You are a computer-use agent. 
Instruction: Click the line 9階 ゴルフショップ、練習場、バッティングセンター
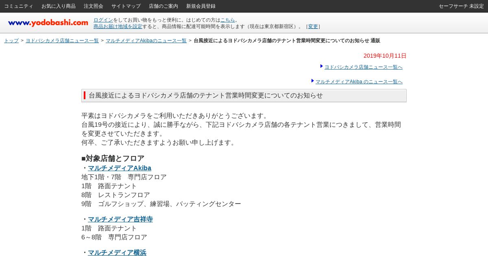tap(161, 204)
